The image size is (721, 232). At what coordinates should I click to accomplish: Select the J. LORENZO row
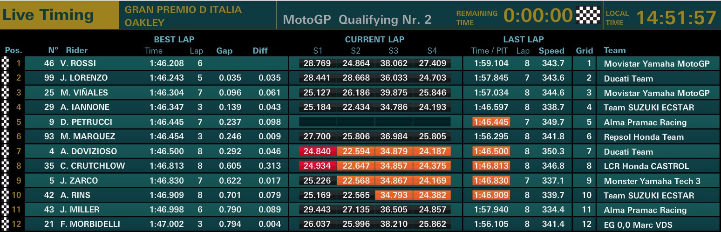(x=359, y=78)
